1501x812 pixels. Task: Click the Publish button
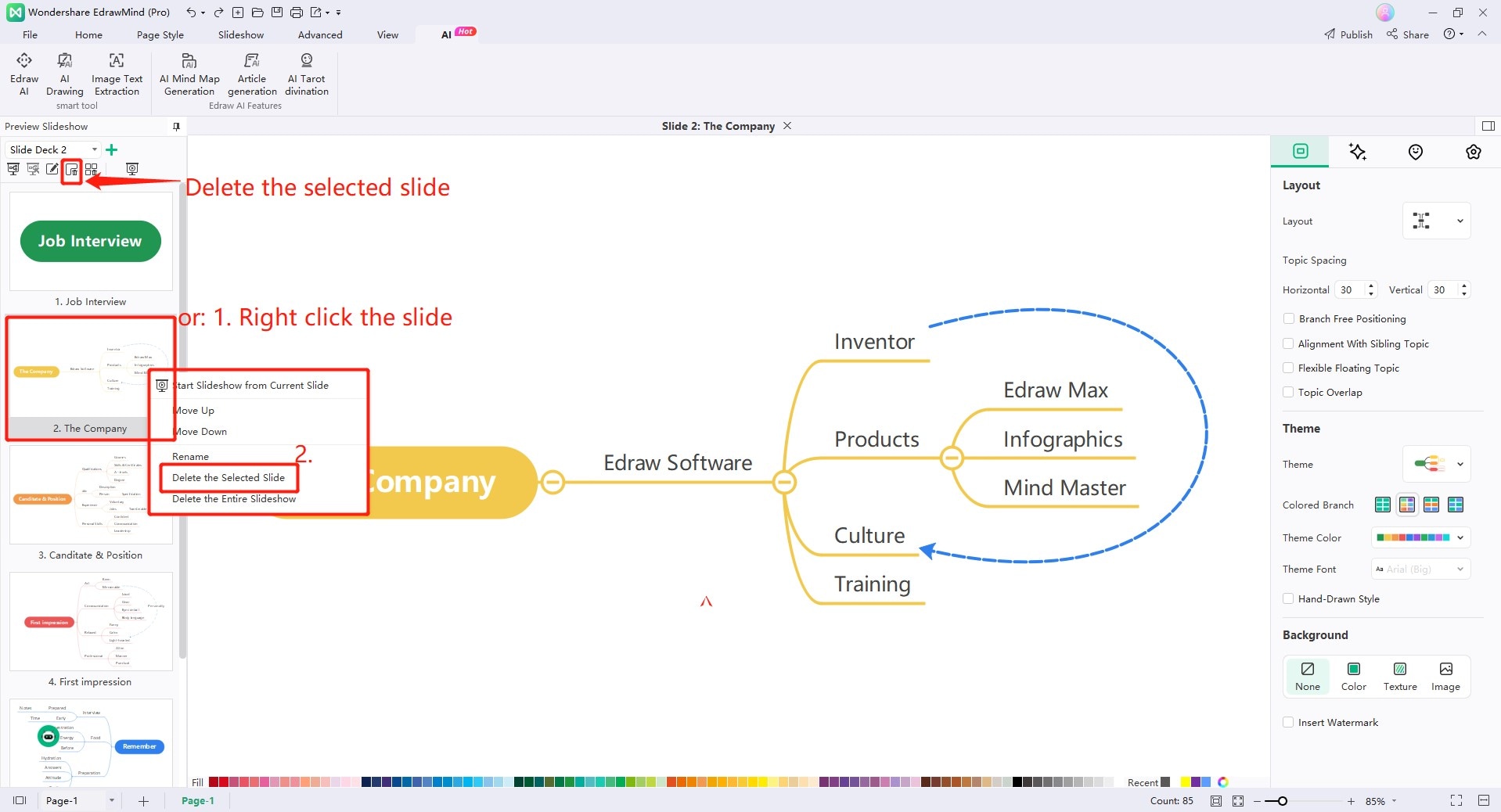[1348, 34]
